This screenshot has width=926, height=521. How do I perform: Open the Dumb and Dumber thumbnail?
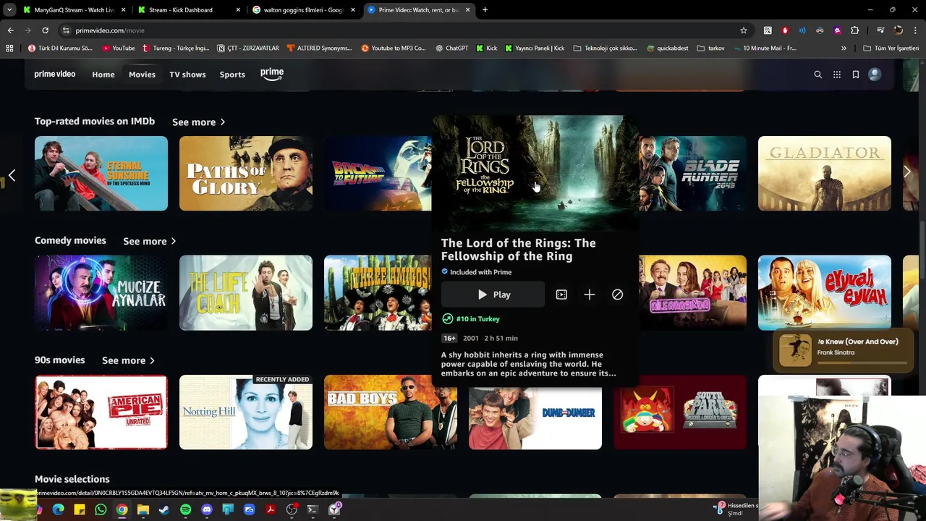(535, 418)
